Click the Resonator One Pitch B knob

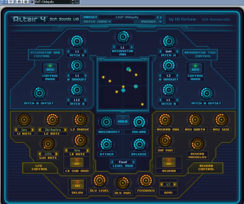point(77,90)
